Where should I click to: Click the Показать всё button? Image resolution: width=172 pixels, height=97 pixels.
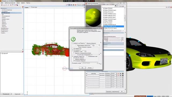6,94
